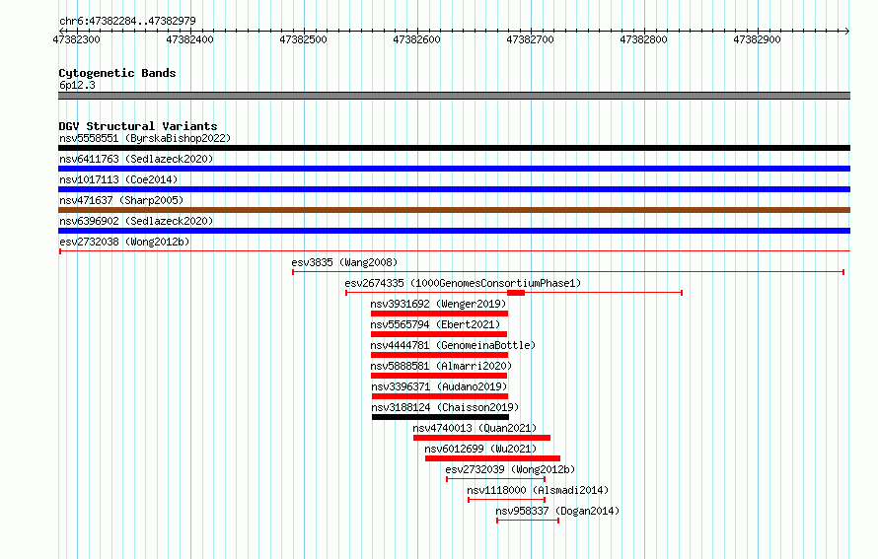Click the red esv3835 Wang2008 span line
The width and height of the screenshot is (878, 559).
tap(568, 272)
